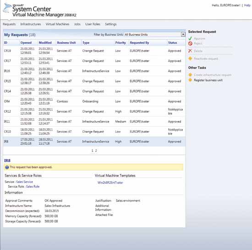Select the CR17 request row
Viewport: 252px width, 250px height.
94,61
